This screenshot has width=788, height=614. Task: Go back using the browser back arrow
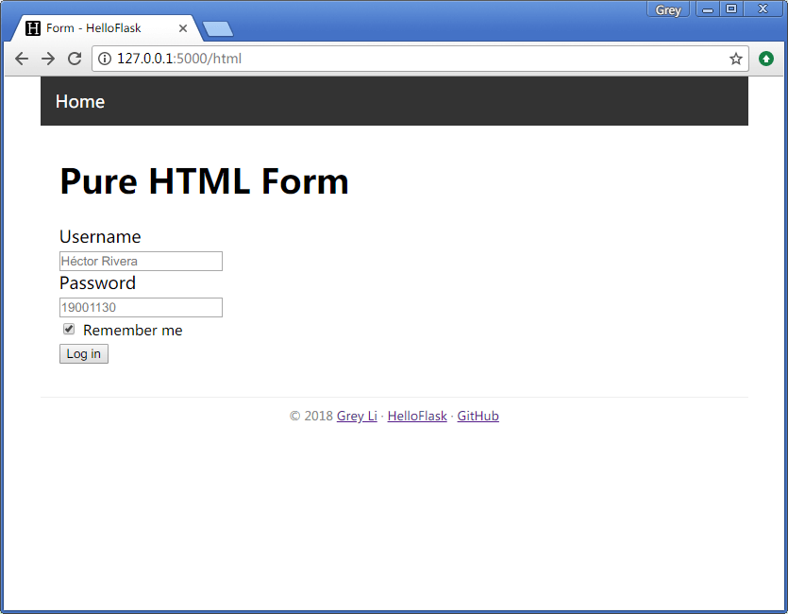point(22,59)
